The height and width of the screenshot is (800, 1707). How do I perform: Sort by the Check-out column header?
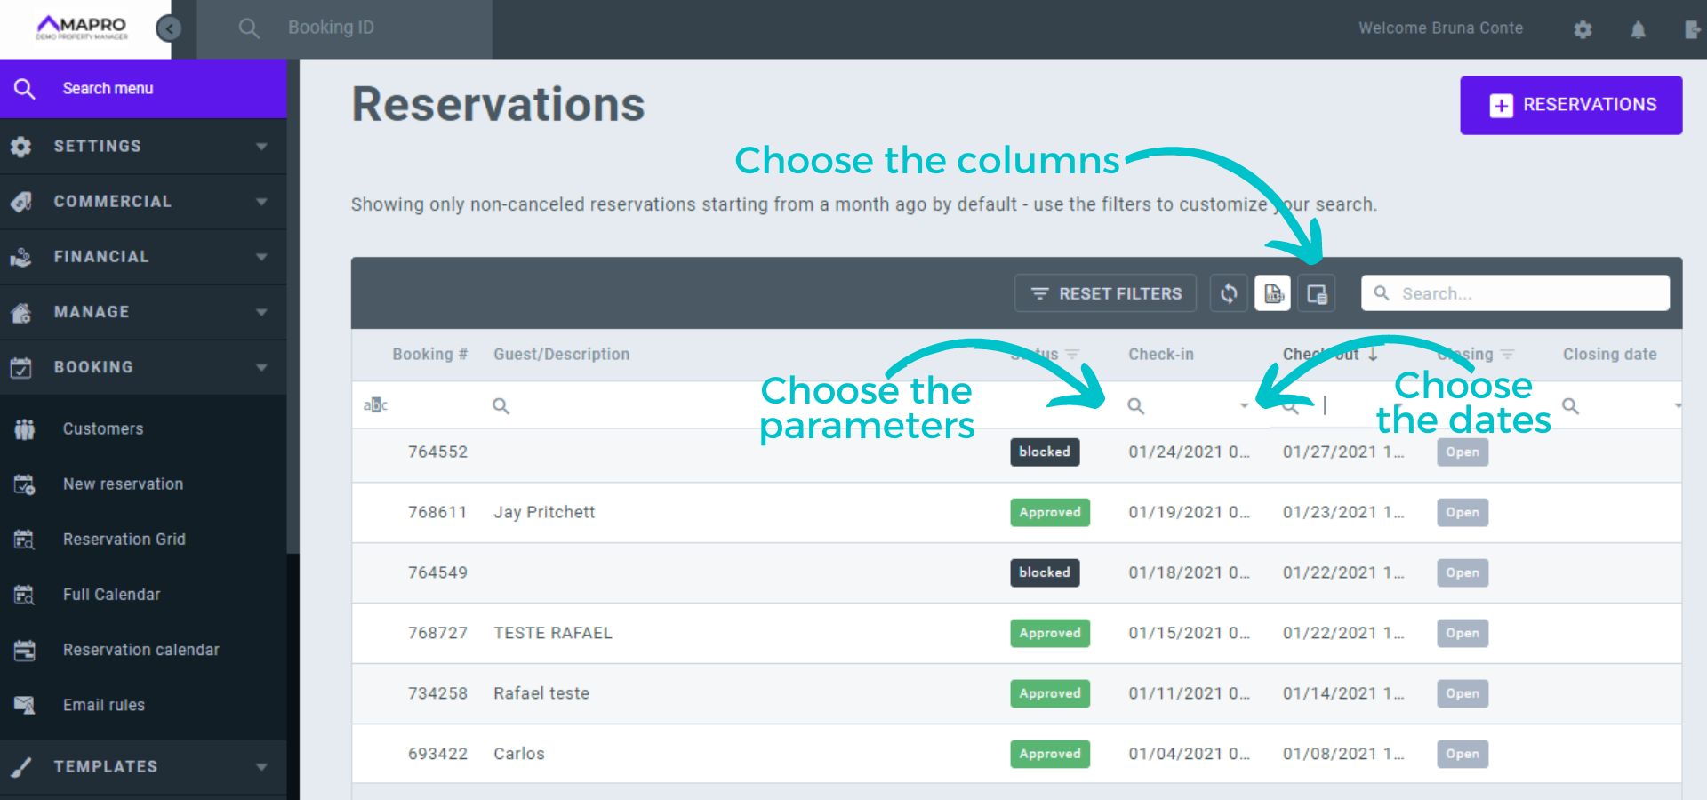1321,355
